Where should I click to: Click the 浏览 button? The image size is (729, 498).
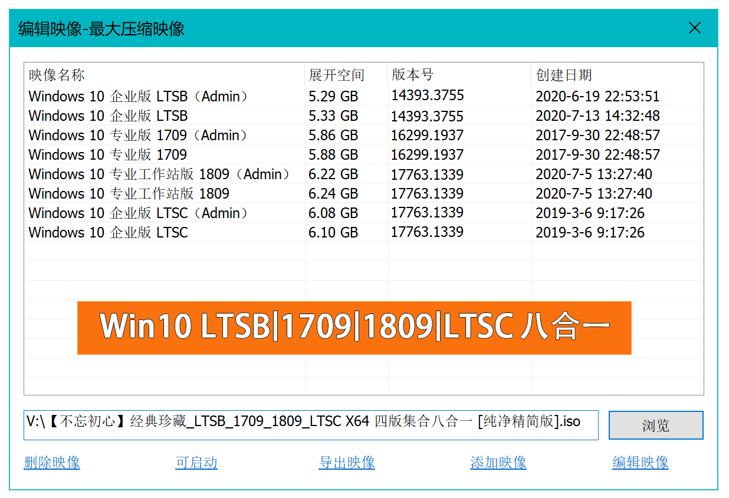(656, 425)
